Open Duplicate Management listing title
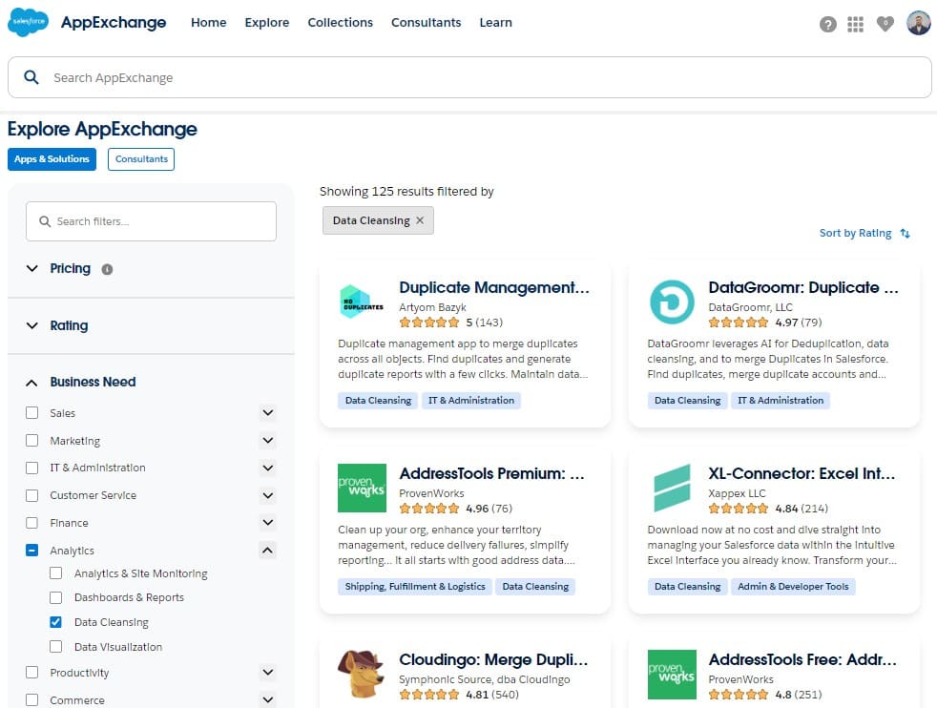Viewport: 937px width, 708px height. 494,288
